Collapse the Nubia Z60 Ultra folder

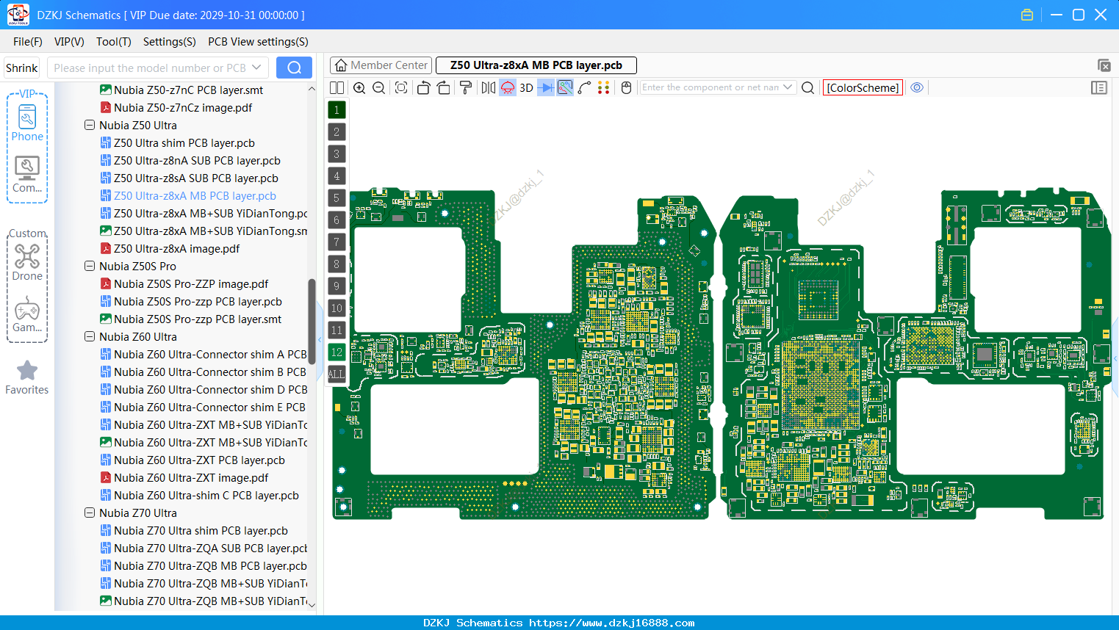click(x=90, y=337)
